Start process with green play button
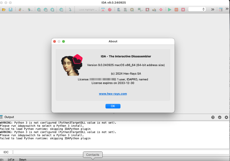The image size is (230, 161). [170, 10]
